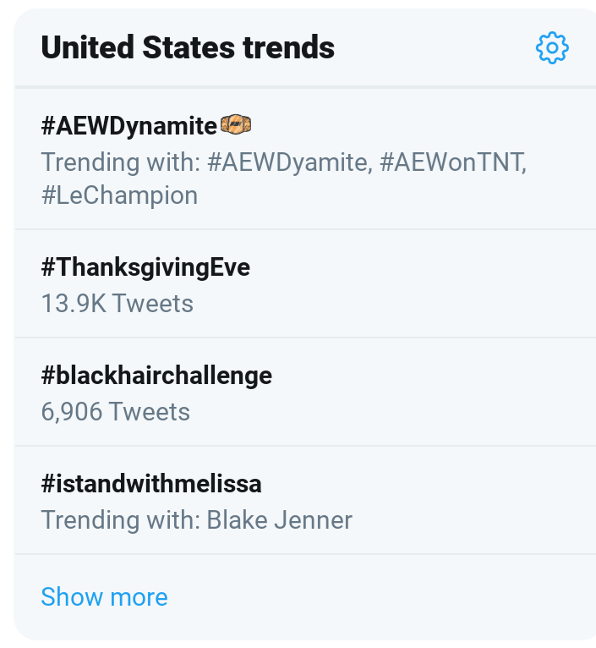Click Show more trends link
Viewport: 596px width, 648px height.
[x=105, y=596]
